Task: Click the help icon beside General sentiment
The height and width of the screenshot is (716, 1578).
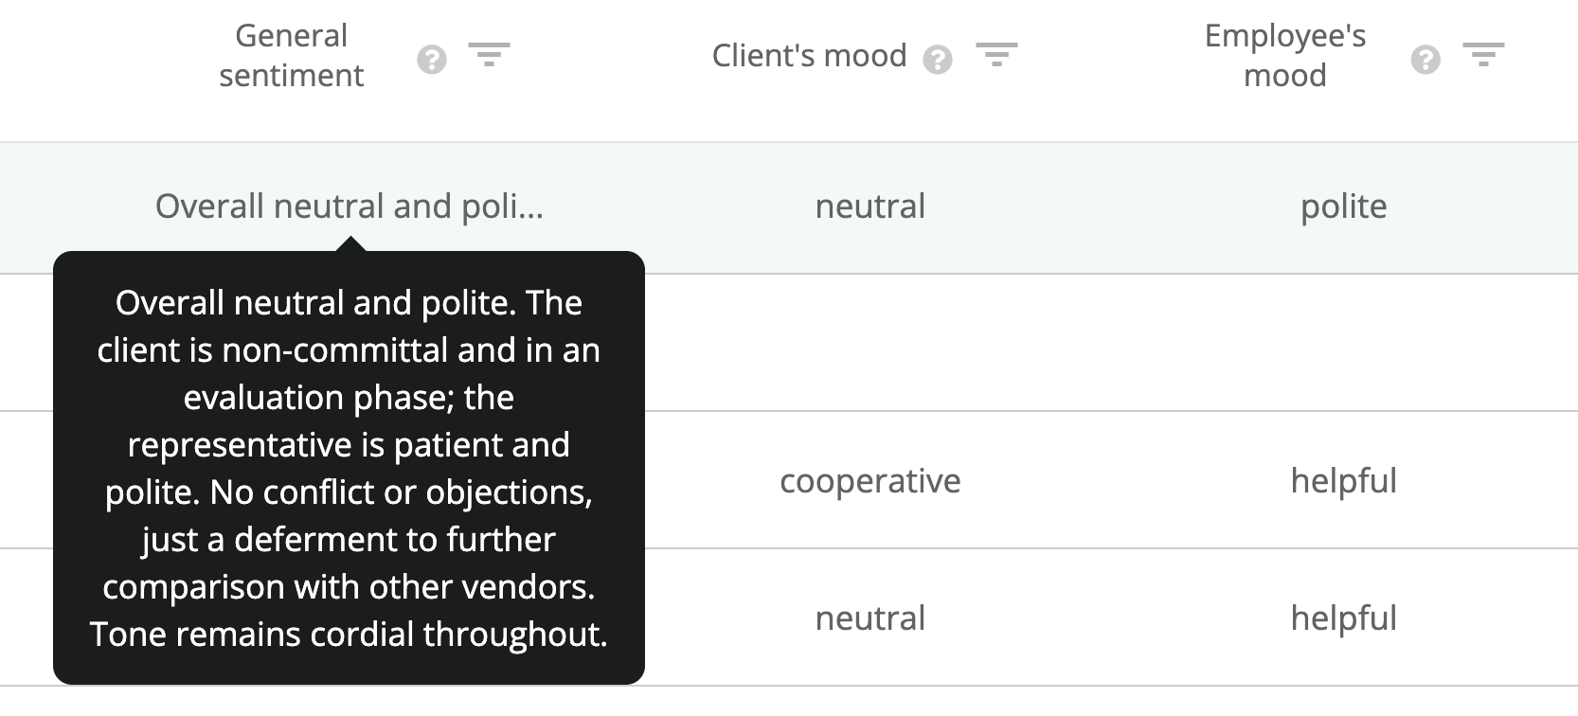Action: point(432,57)
